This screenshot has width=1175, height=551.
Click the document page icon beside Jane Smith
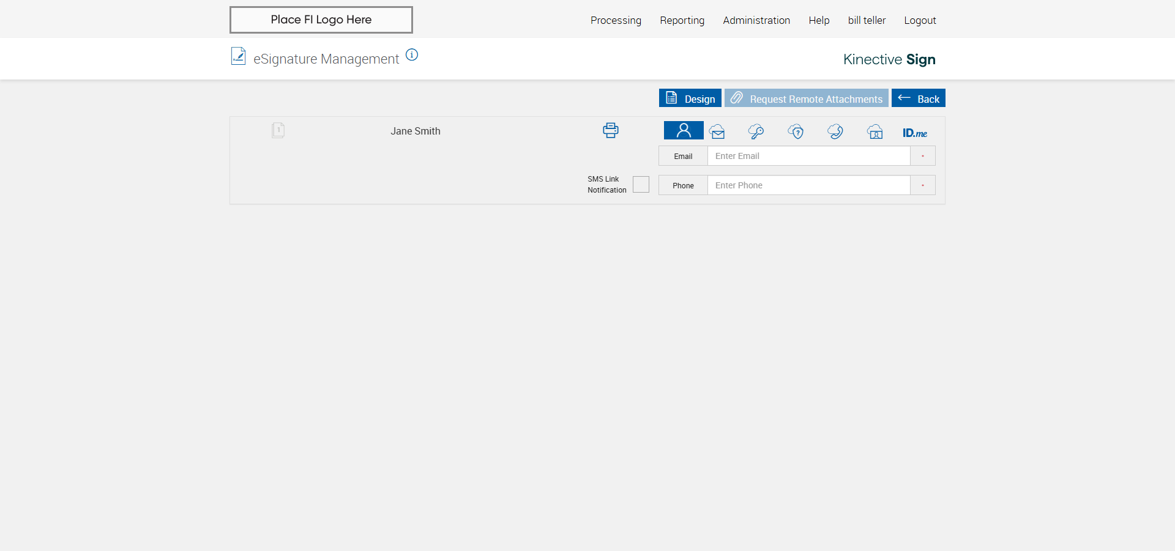click(x=278, y=130)
